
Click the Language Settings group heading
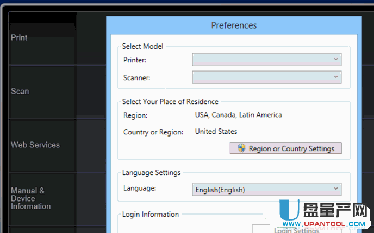tap(151, 173)
